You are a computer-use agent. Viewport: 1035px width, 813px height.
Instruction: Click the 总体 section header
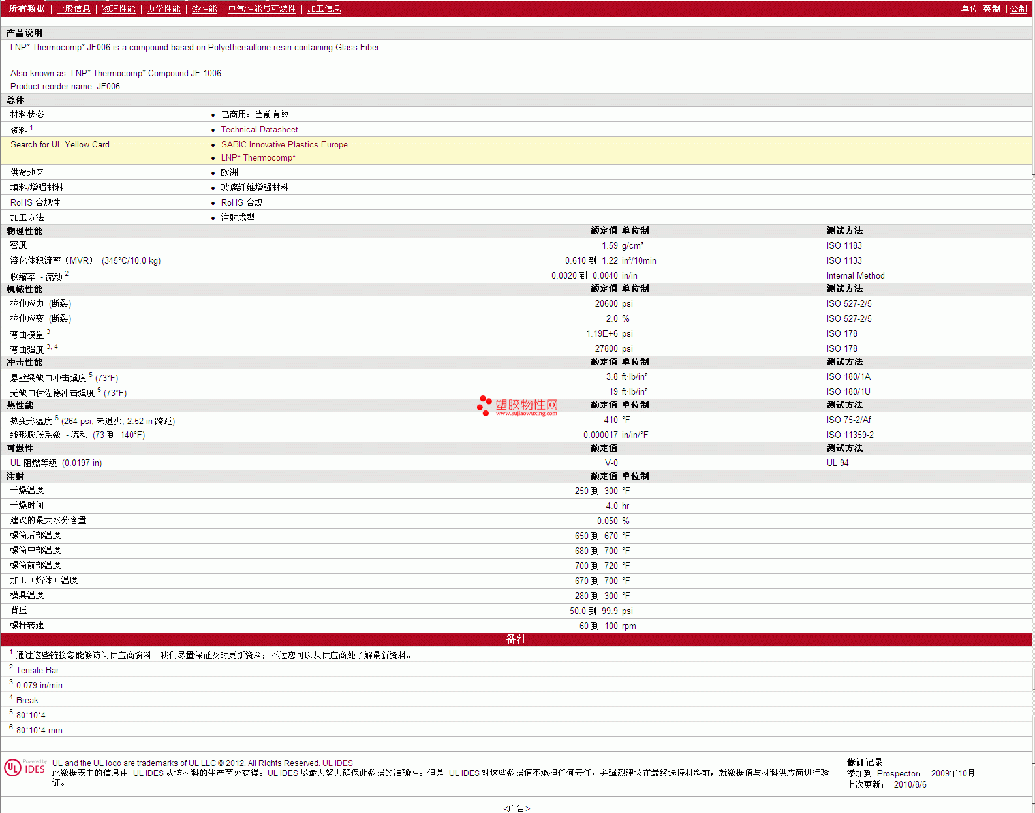[15, 100]
